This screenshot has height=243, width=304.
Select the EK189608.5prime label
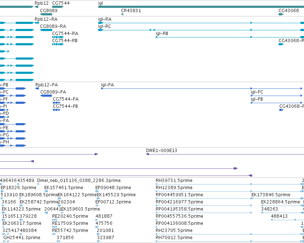39,195
